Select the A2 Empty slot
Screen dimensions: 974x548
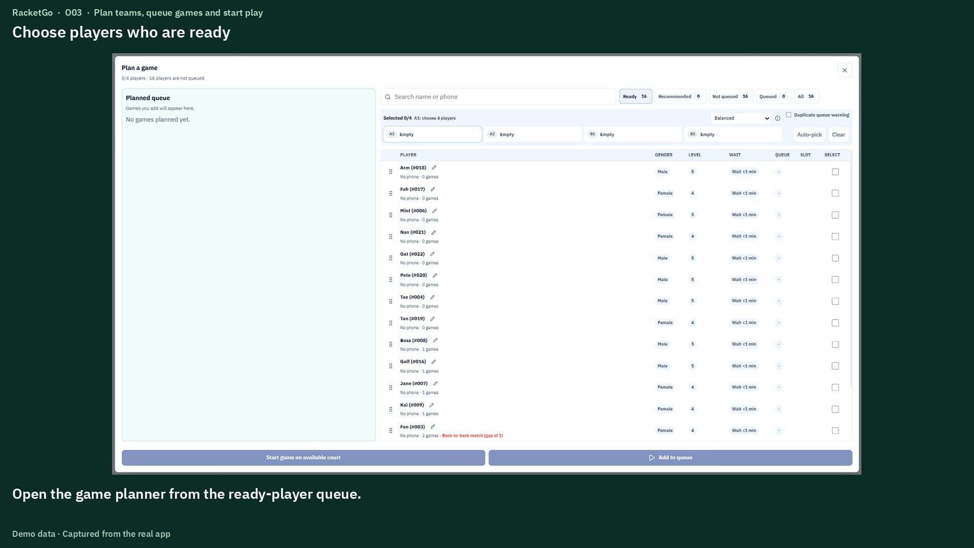[533, 134]
